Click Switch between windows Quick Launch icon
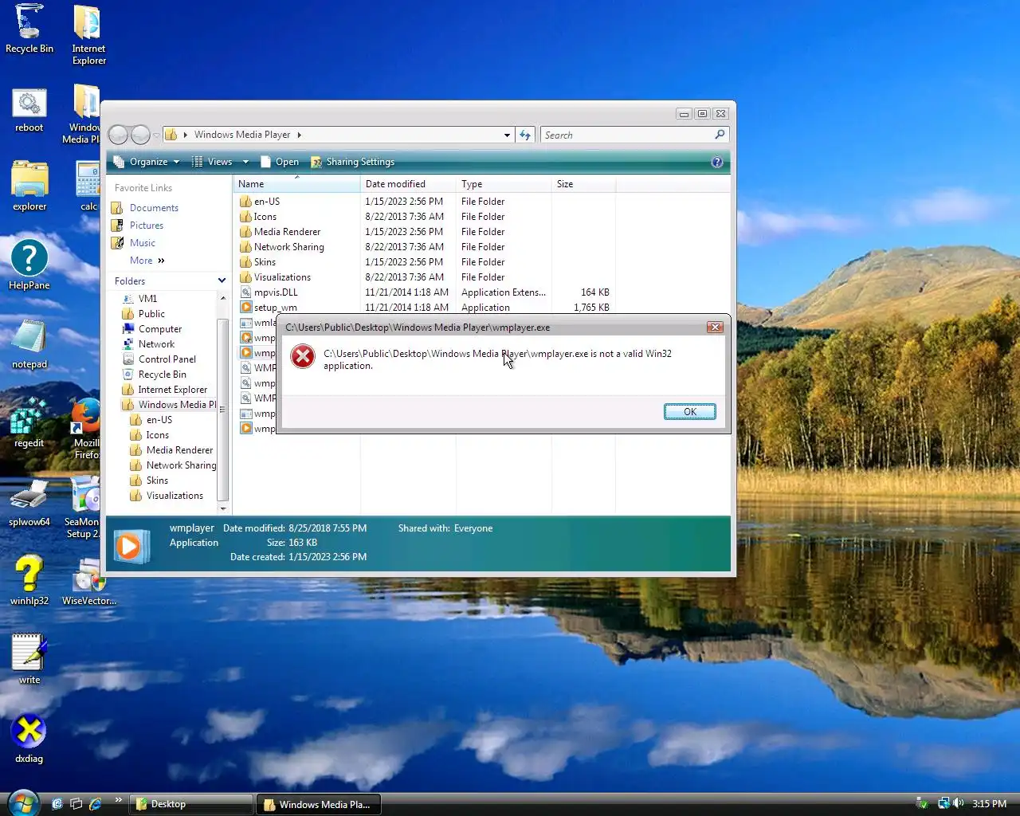1020x816 pixels. coord(76,804)
